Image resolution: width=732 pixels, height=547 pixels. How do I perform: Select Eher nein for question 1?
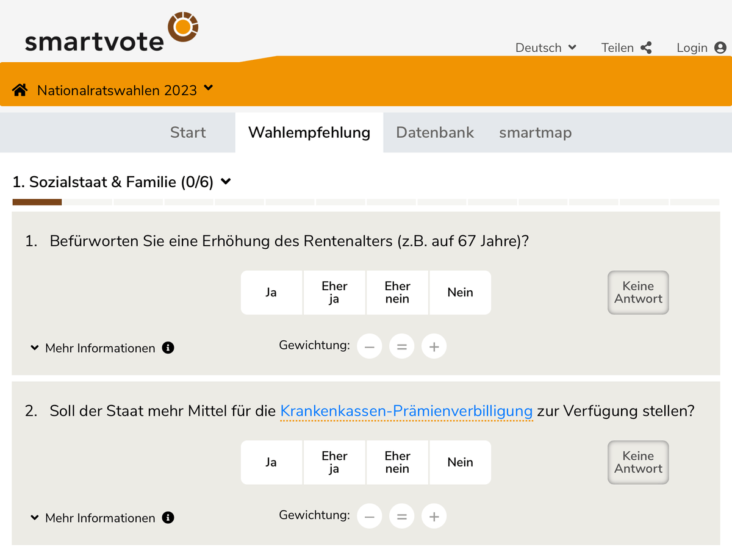coord(397,293)
